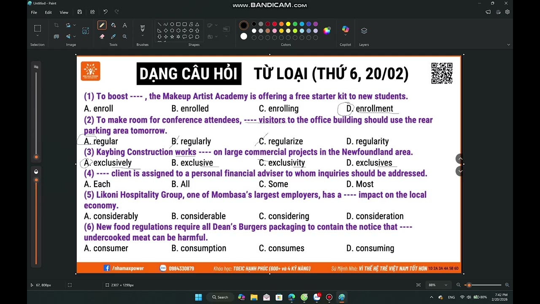Click the Undo arrow
This screenshot has width=540, height=304.
pos(105,12)
